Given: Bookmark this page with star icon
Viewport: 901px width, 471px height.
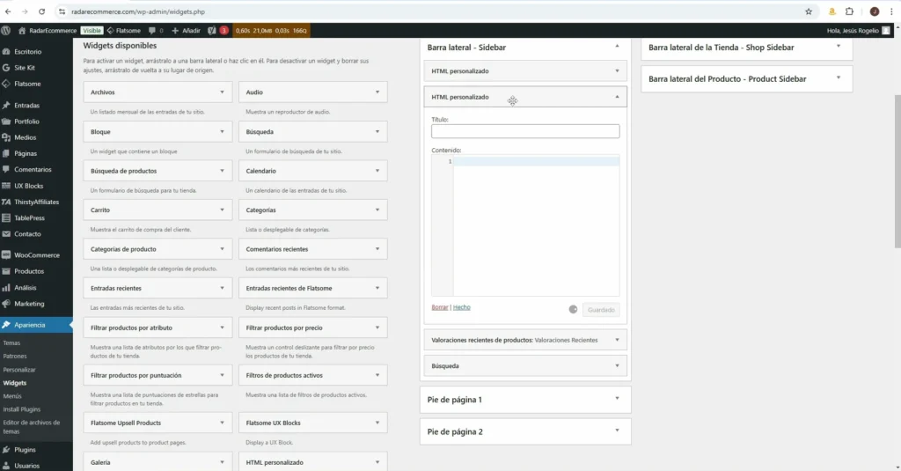Looking at the screenshot, I should (x=809, y=11).
